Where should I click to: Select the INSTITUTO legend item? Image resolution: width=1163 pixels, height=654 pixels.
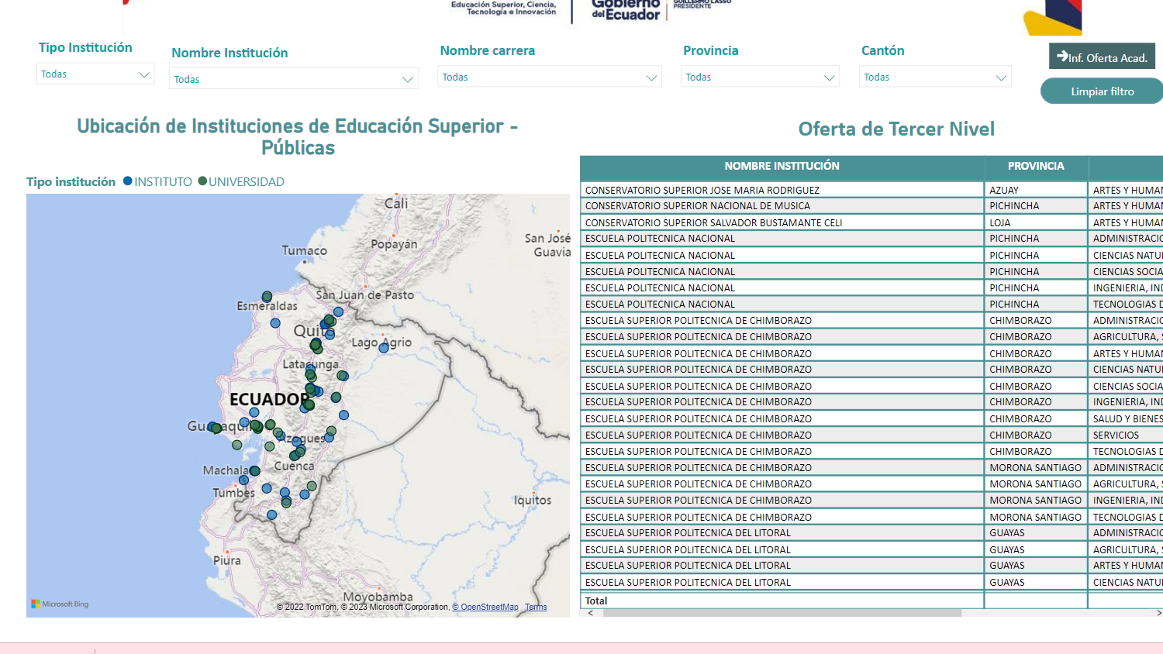point(157,181)
